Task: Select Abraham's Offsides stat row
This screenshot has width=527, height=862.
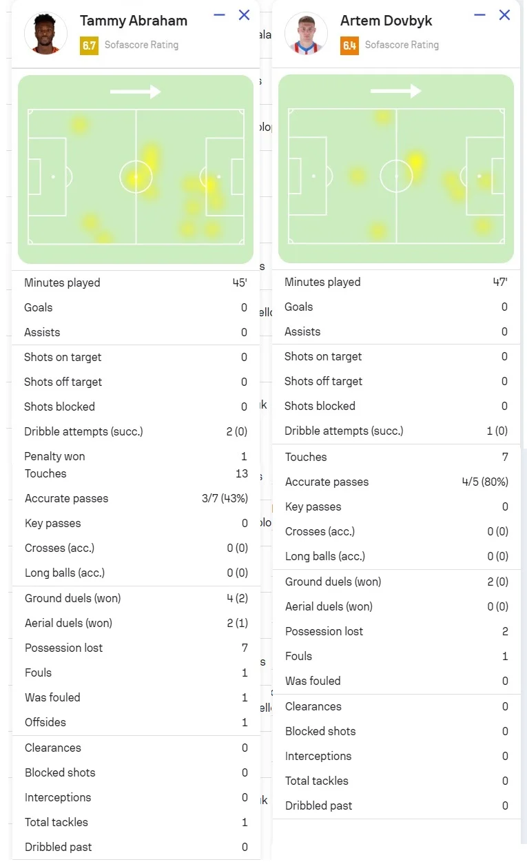Action: coord(136,722)
